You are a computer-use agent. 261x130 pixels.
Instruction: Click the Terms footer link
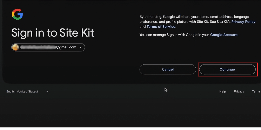[x=256, y=91]
